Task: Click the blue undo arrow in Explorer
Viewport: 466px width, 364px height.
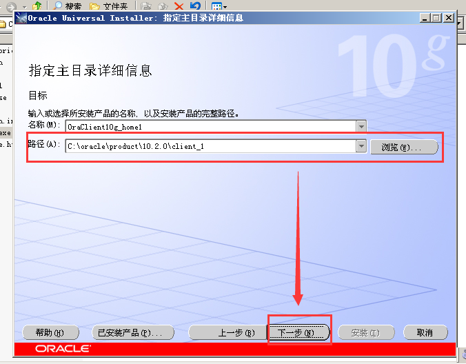Action: click(x=195, y=5)
